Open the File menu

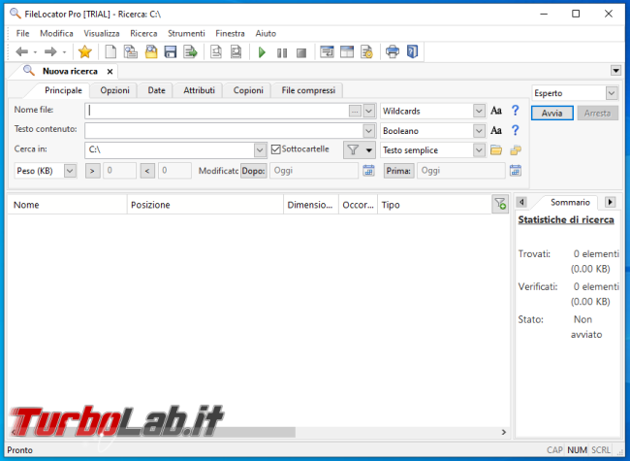click(22, 33)
